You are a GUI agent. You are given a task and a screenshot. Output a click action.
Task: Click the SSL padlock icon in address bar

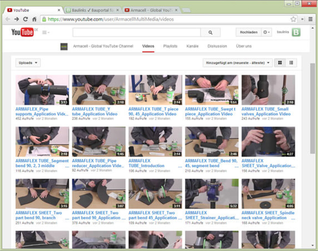44,19
